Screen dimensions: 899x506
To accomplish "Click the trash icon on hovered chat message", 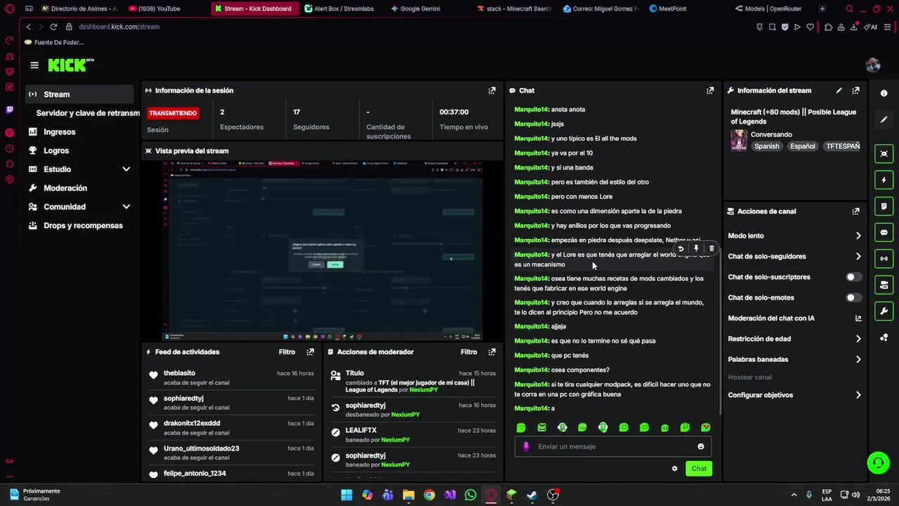I will click(711, 248).
